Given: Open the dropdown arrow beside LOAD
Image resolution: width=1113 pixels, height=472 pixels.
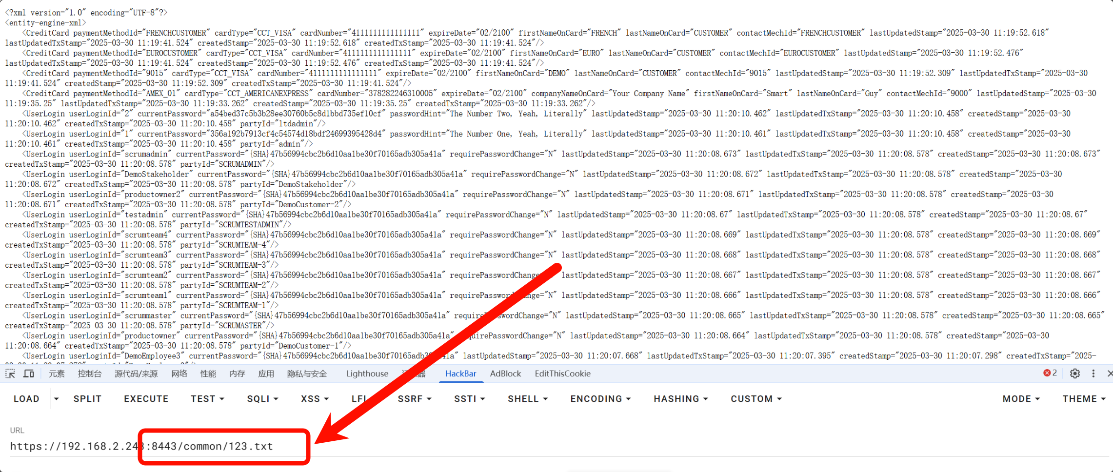Looking at the screenshot, I should (x=57, y=399).
